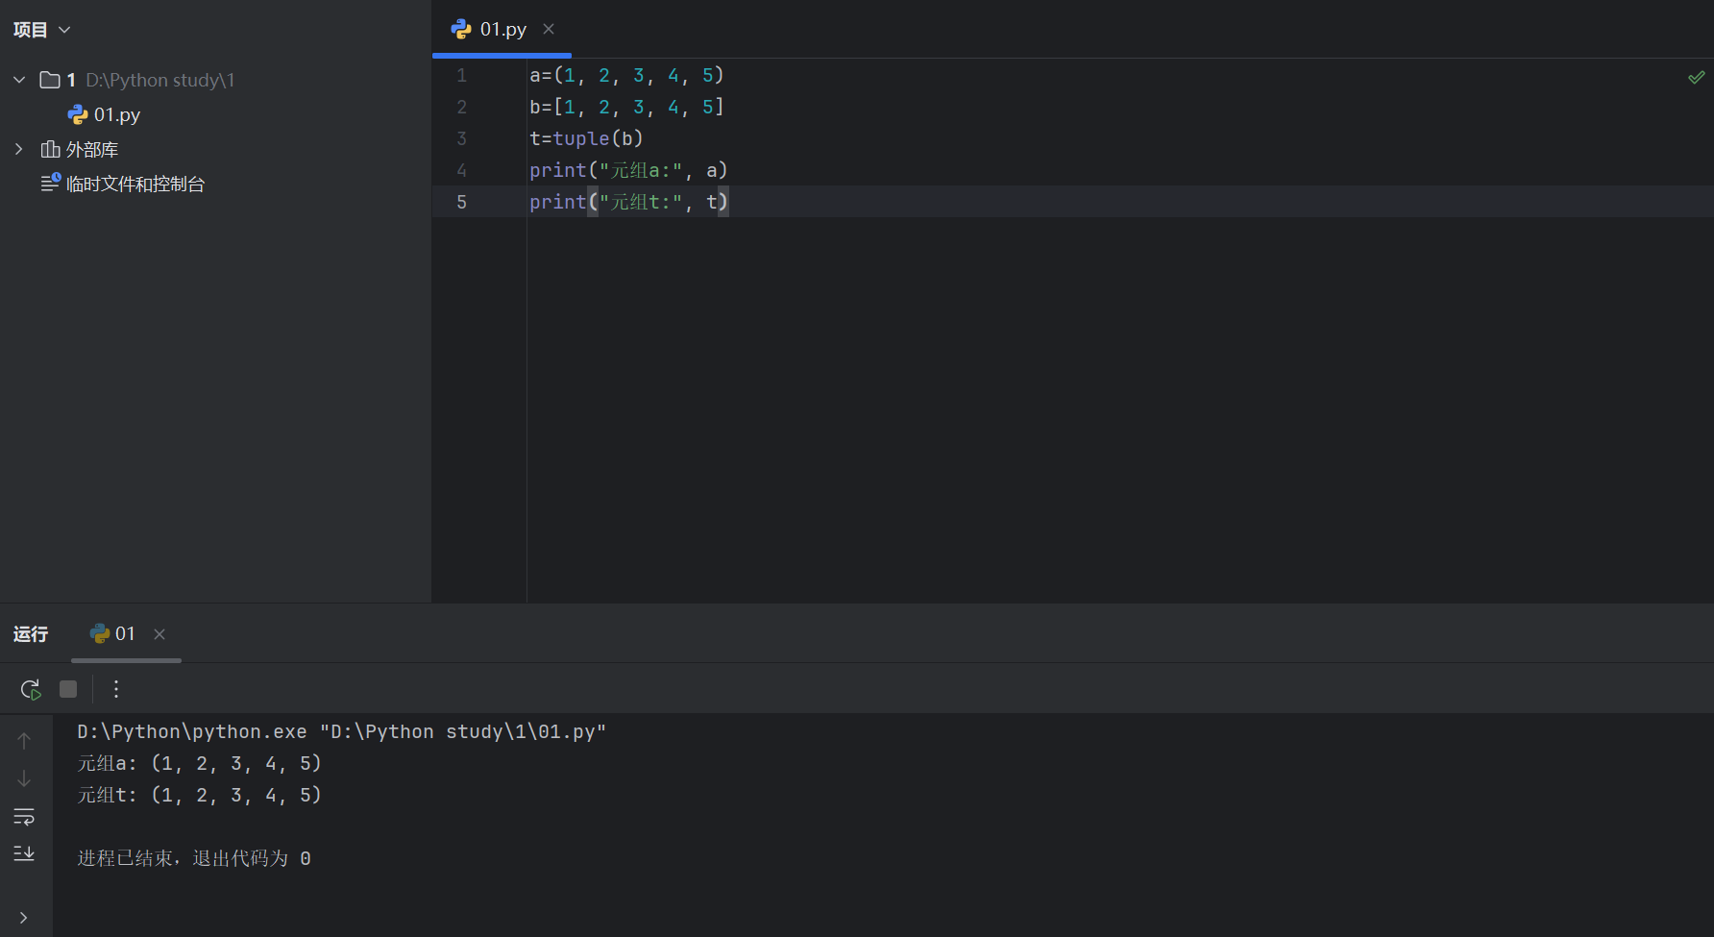1714x937 pixels.
Task: Click the Python icon on the 01 run tab
Action: pos(100,633)
